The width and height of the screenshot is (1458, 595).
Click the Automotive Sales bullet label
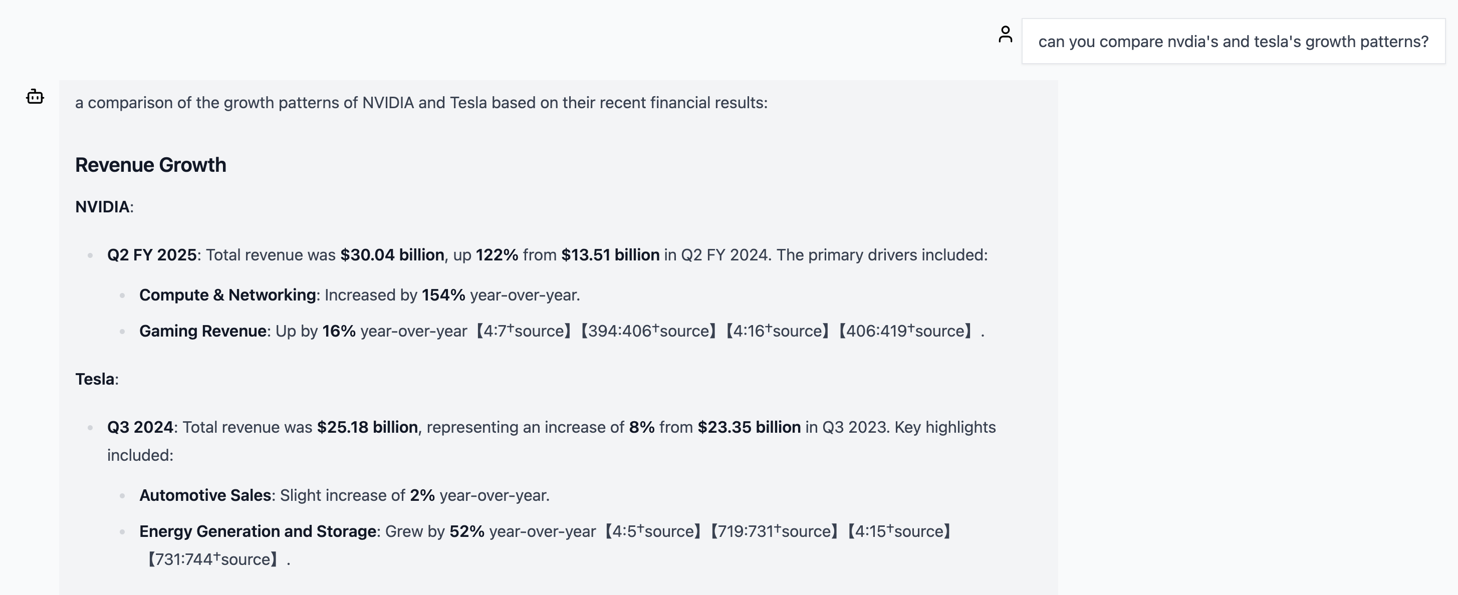click(x=205, y=495)
